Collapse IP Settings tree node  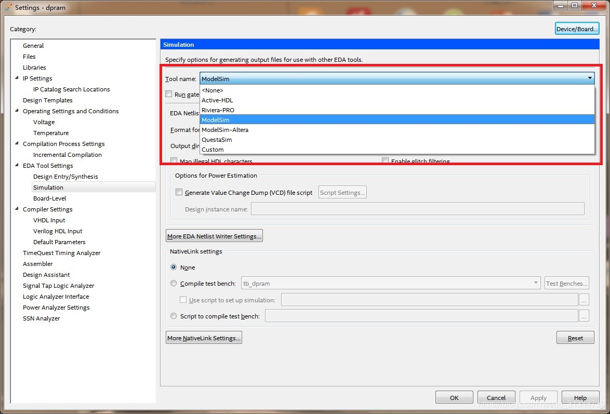pos(16,78)
